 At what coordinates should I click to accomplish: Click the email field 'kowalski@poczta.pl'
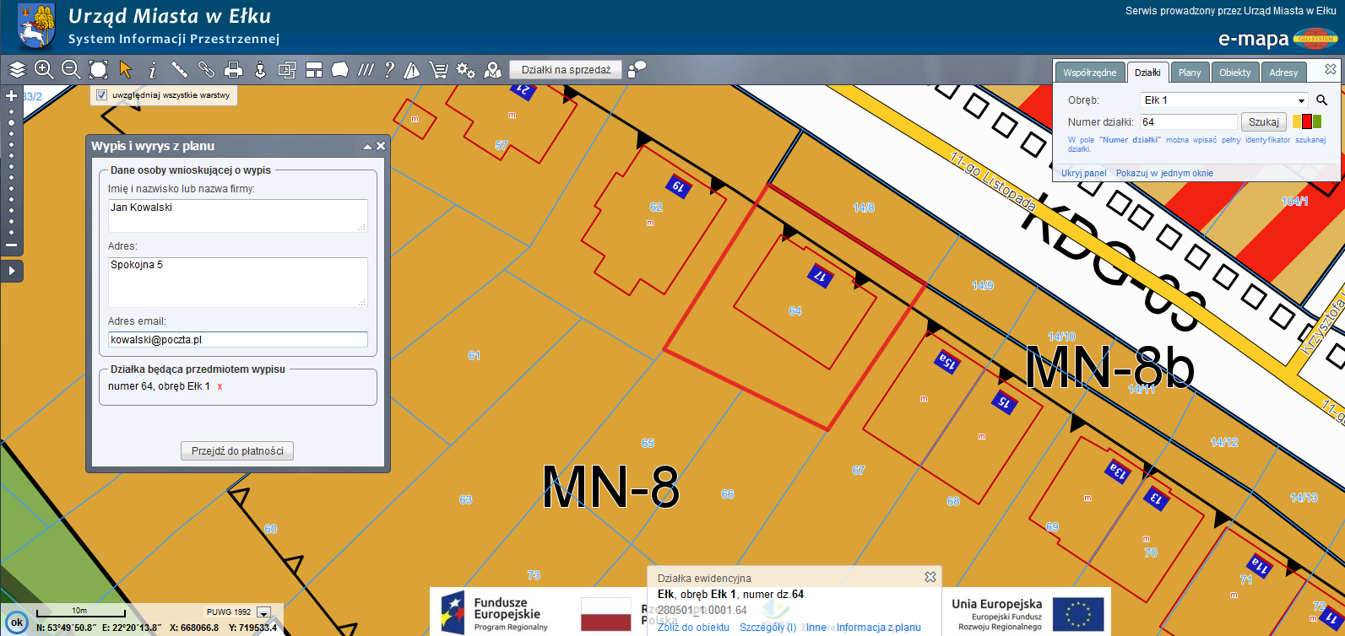coord(238,340)
